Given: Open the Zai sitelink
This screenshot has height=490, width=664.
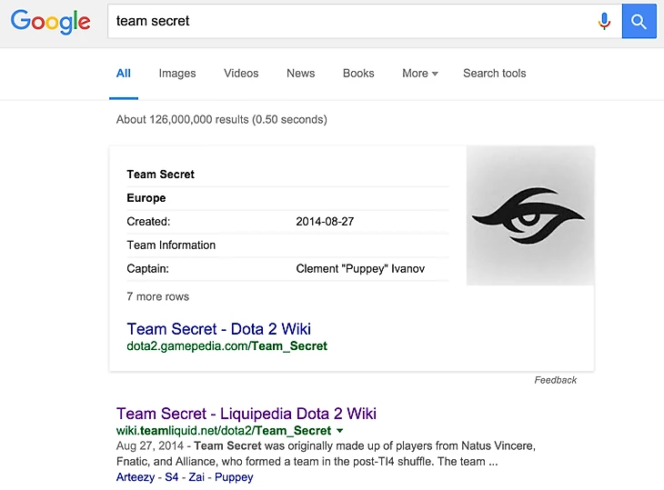Looking at the screenshot, I should pos(196,476).
